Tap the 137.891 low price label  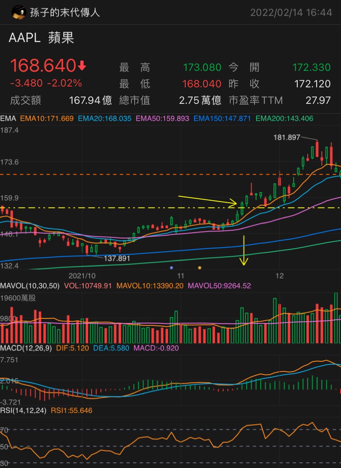(x=117, y=258)
